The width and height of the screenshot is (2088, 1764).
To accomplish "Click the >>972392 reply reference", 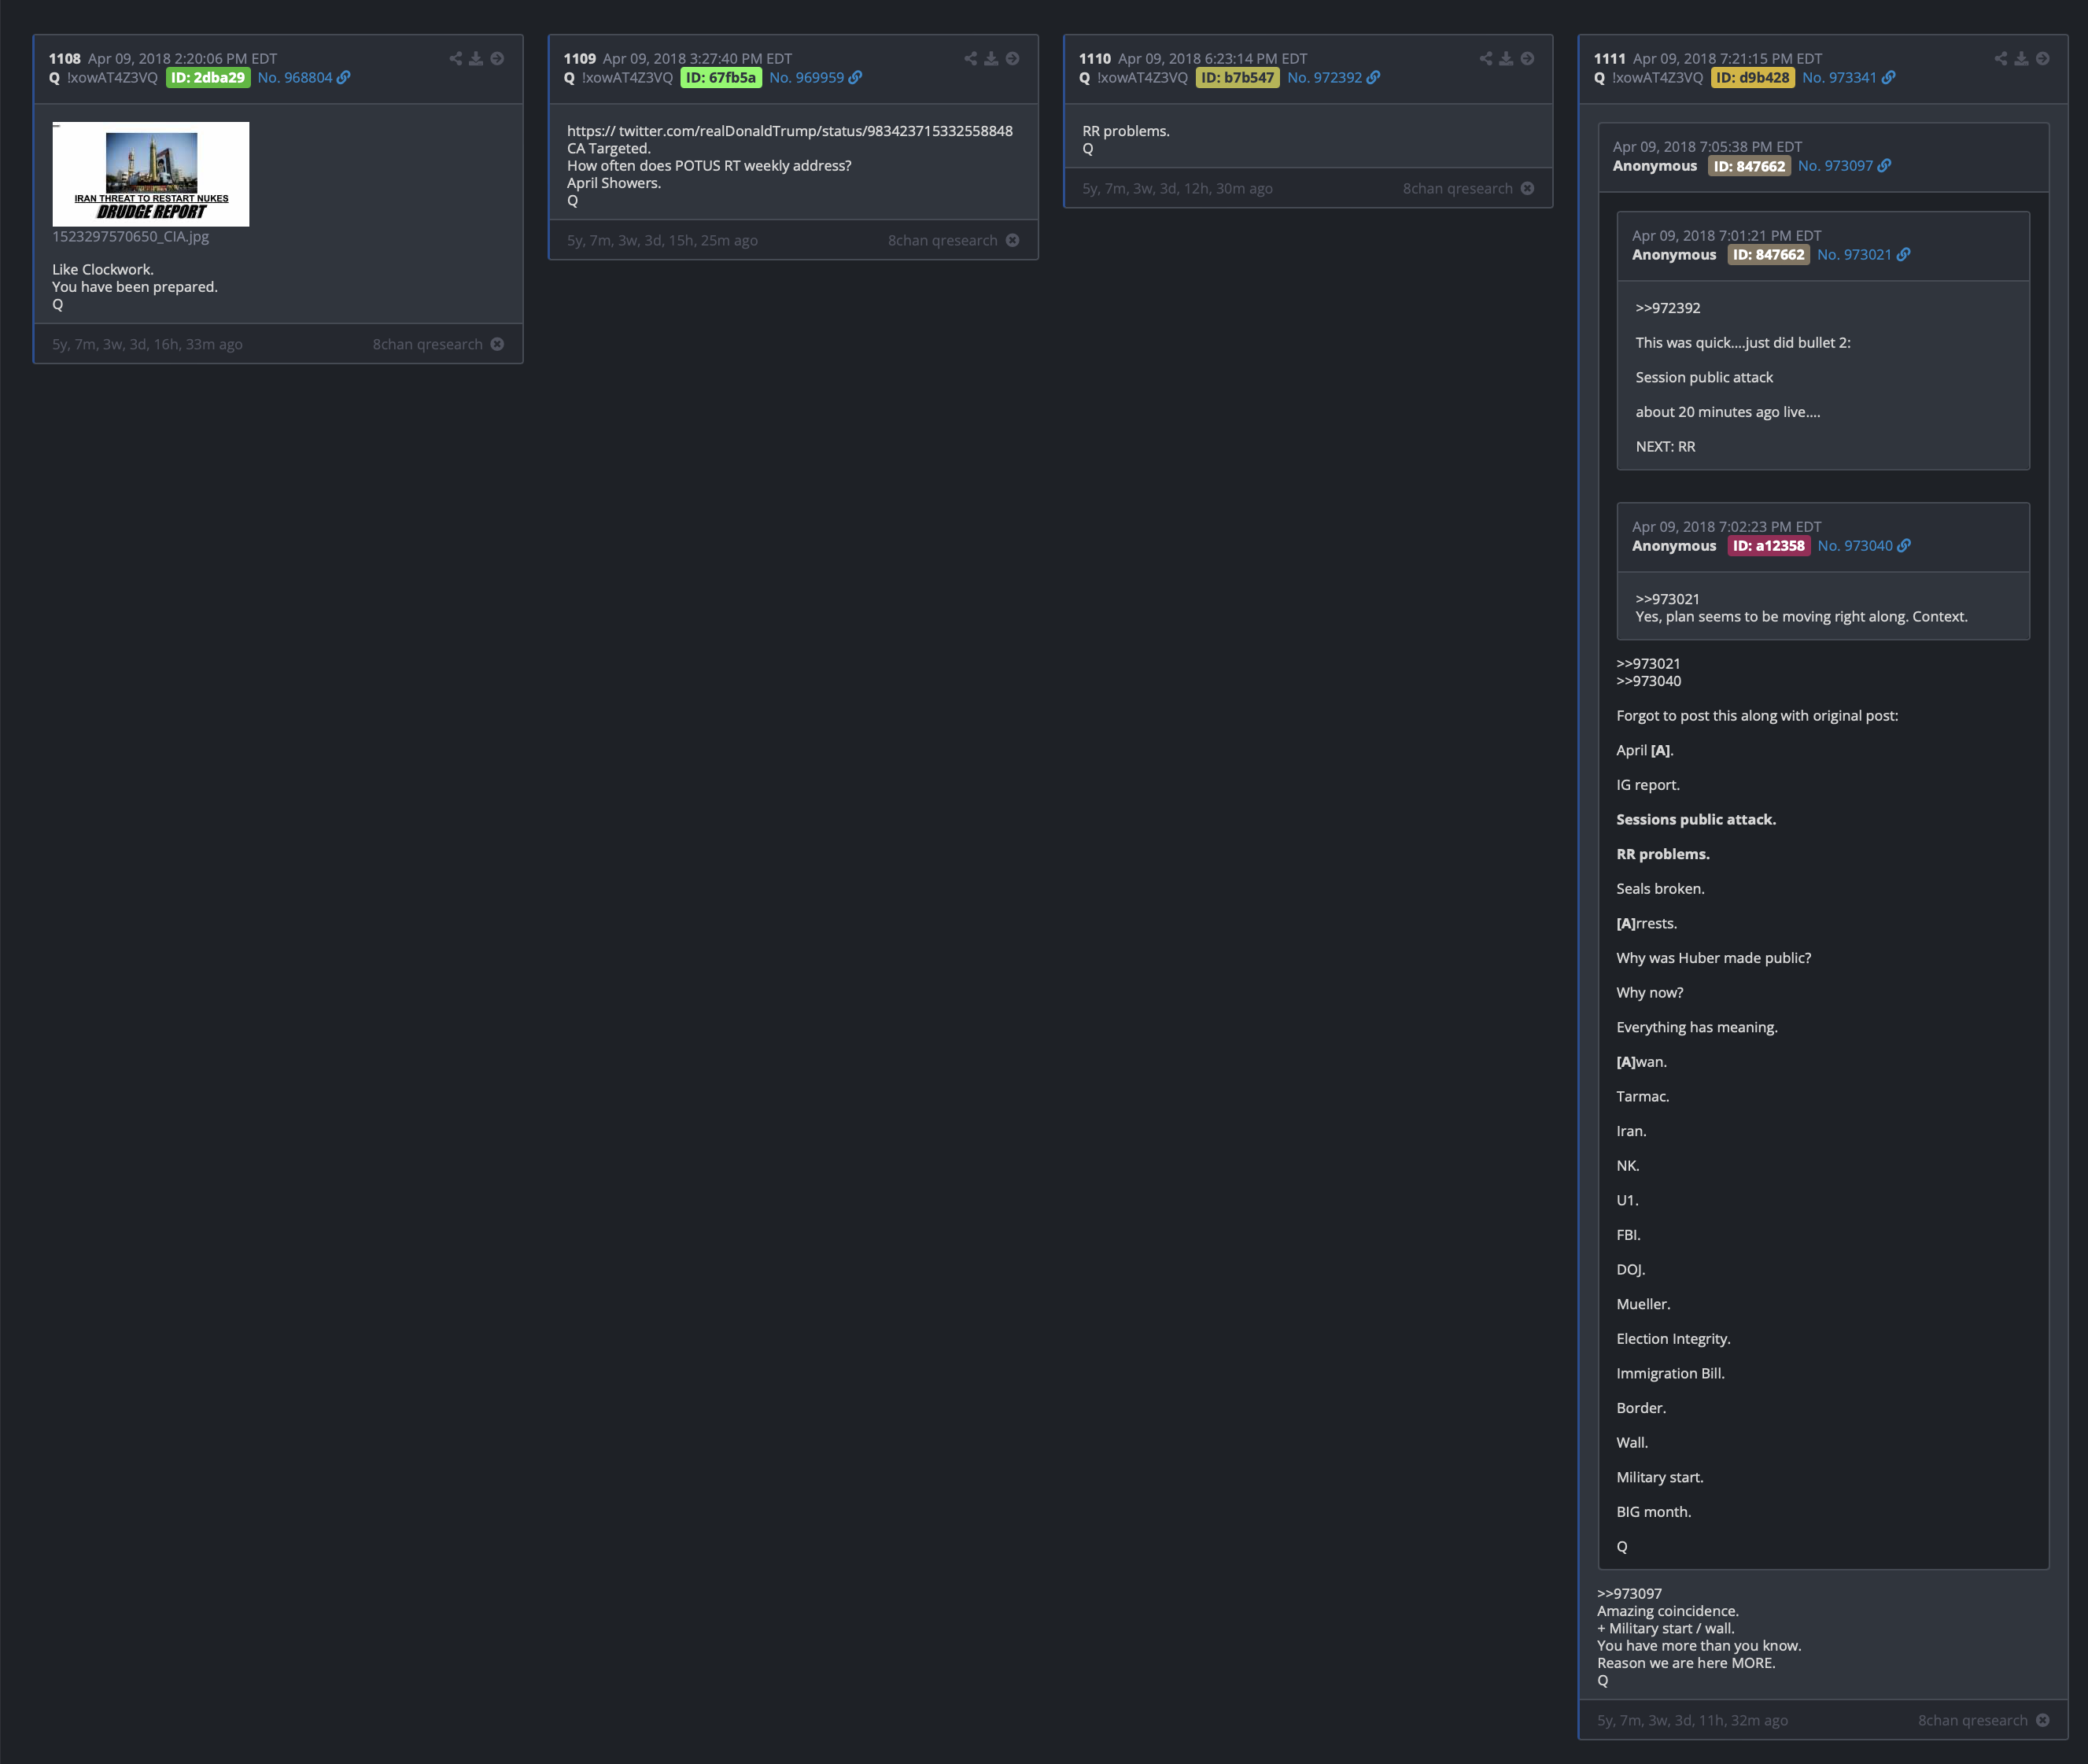I will pos(1668,308).
